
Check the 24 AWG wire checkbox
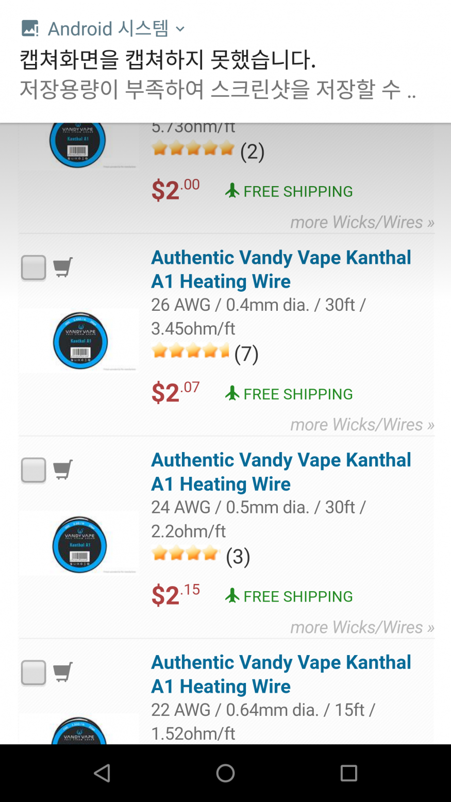(34, 470)
